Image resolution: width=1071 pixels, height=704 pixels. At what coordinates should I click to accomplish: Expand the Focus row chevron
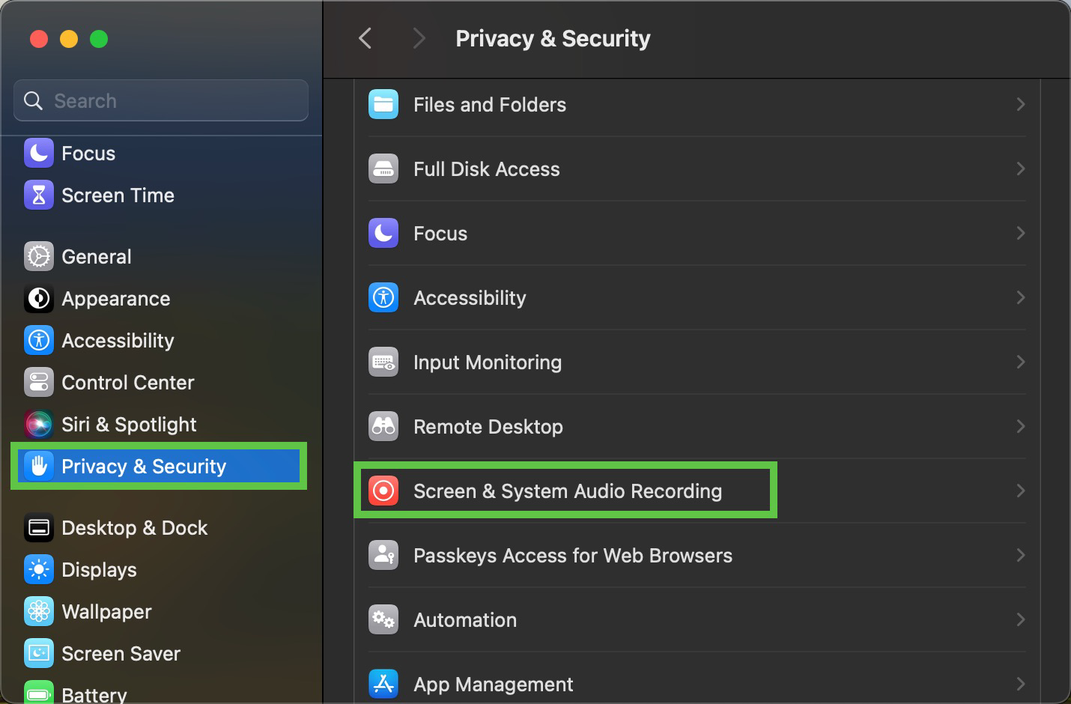(x=1020, y=234)
